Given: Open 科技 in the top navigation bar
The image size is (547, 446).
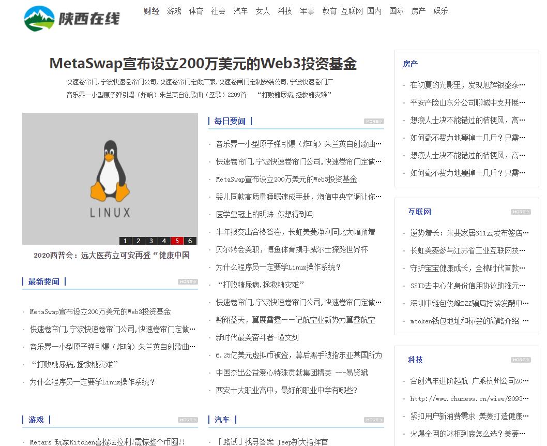Looking at the screenshot, I should (x=285, y=11).
